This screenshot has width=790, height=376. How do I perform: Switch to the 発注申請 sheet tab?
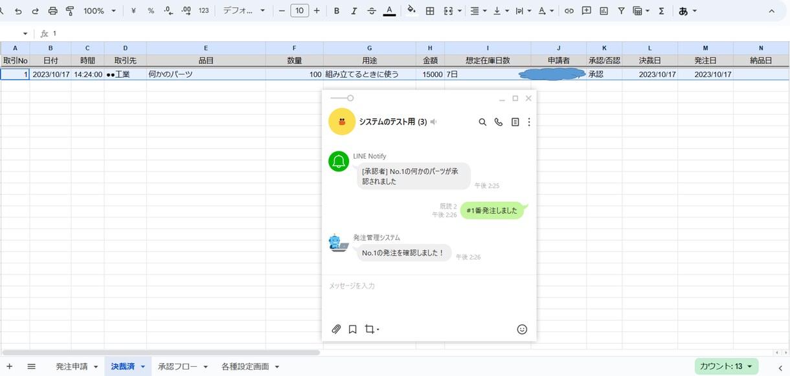(x=71, y=366)
